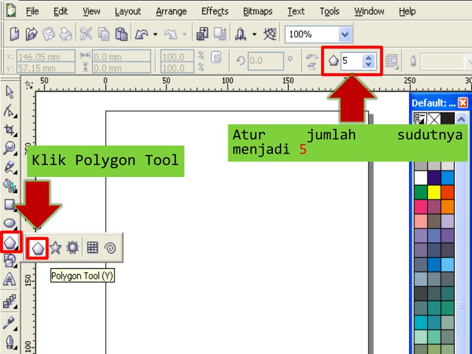The height and width of the screenshot is (354, 472).
Task: Click the Corel online web icon
Action: click(x=270, y=34)
